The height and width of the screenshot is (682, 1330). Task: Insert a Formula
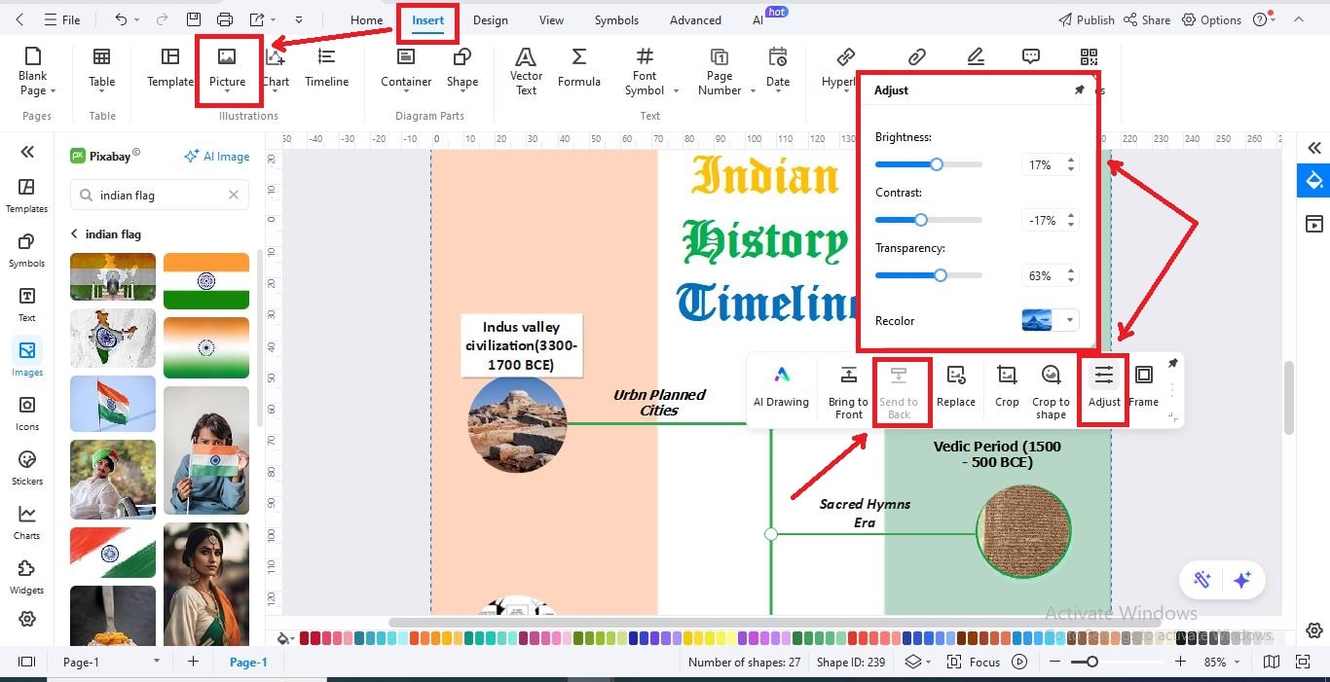point(578,68)
